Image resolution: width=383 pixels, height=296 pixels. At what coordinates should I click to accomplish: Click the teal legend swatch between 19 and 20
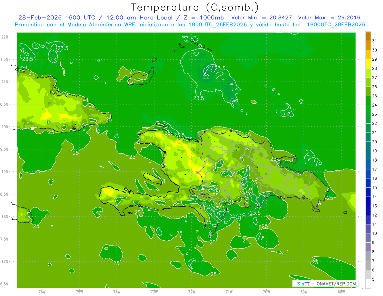[x=368, y=146]
